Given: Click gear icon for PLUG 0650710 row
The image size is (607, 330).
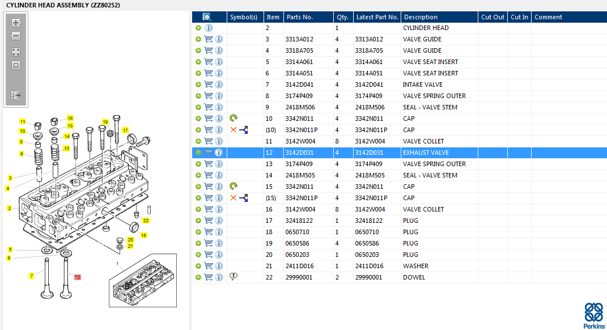Looking at the screenshot, I should click(198, 232).
